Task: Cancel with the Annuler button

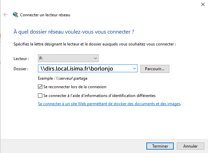Action: pyautogui.click(x=190, y=146)
